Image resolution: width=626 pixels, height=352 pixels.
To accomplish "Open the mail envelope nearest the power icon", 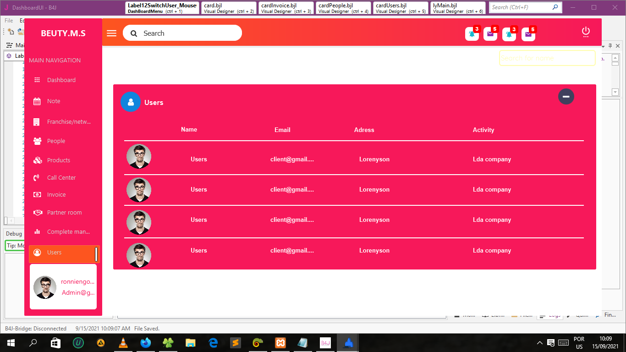I will coord(528,34).
